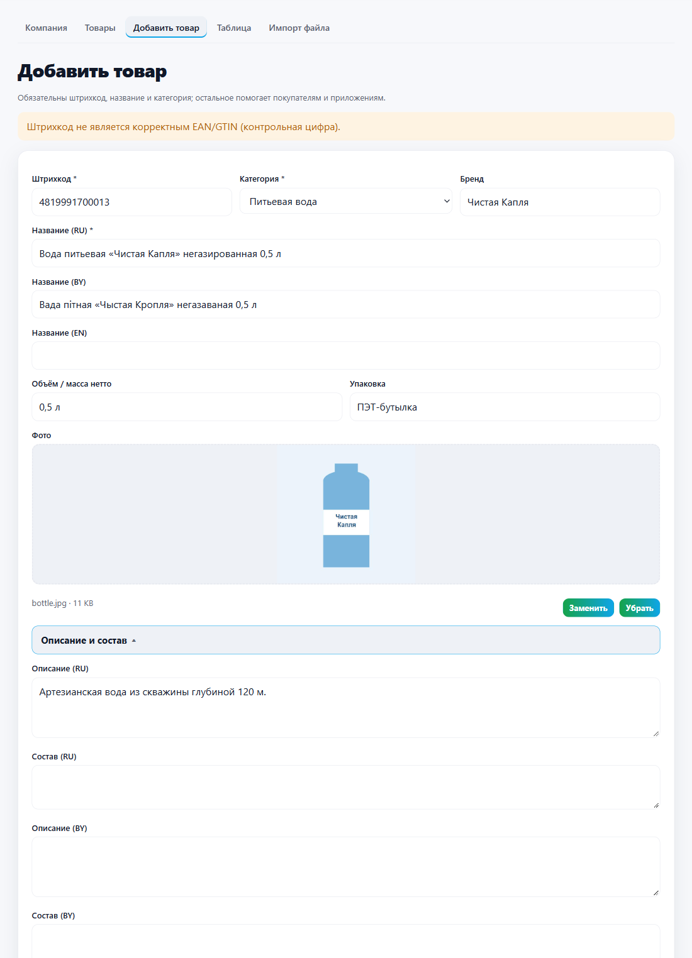Click the Добавить товар page heading
The image size is (692, 958).
tap(92, 71)
